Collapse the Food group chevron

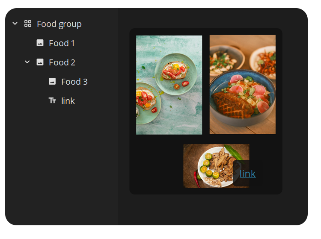pyautogui.click(x=15, y=24)
